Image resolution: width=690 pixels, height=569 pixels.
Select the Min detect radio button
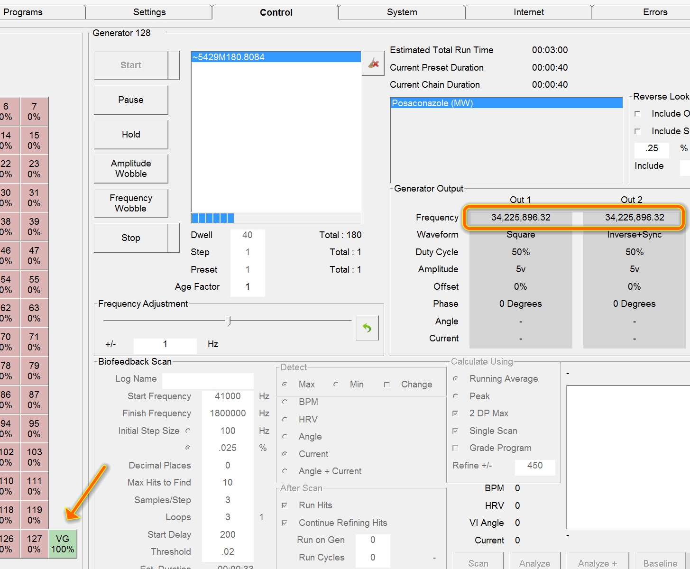(x=336, y=385)
